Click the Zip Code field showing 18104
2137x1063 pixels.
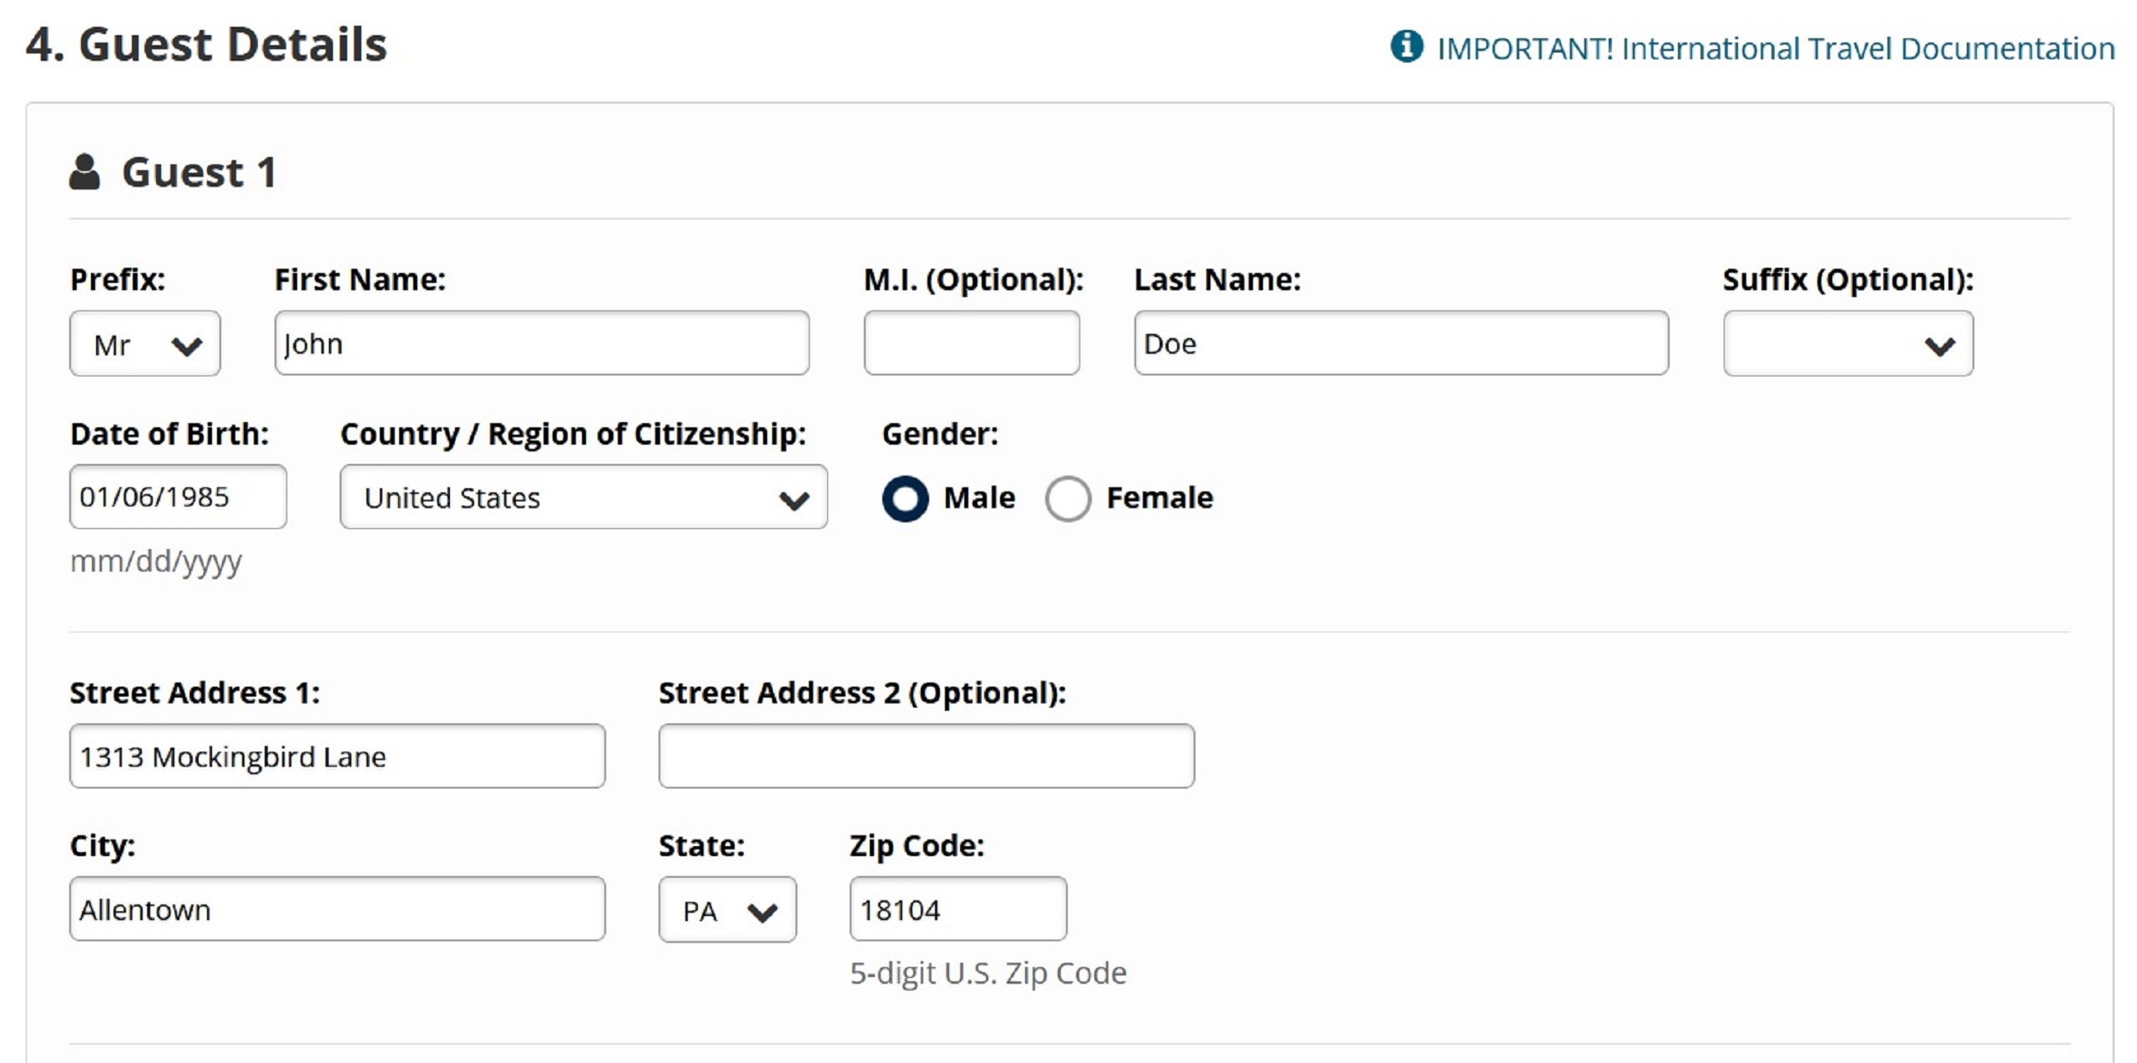pyautogui.click(x=958, y=909)
